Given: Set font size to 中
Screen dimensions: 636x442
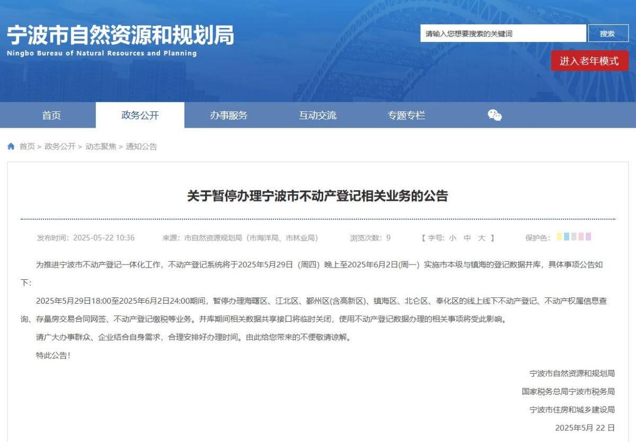Looking at the screenshot, I should pyautogui.click(x=467, y=238).
